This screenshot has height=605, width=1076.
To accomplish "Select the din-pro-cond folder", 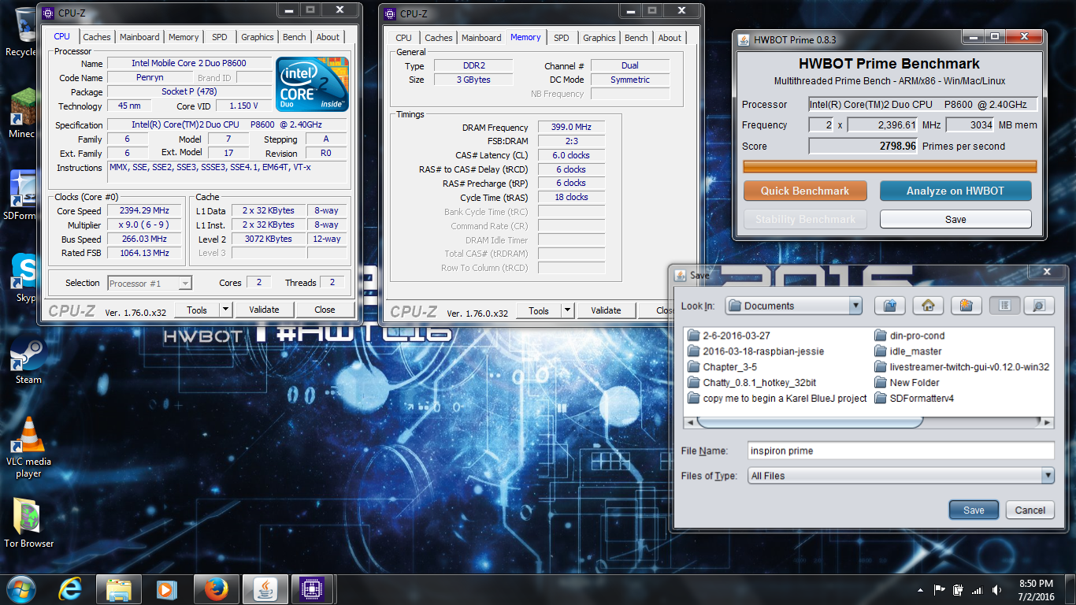I will 910,336.
